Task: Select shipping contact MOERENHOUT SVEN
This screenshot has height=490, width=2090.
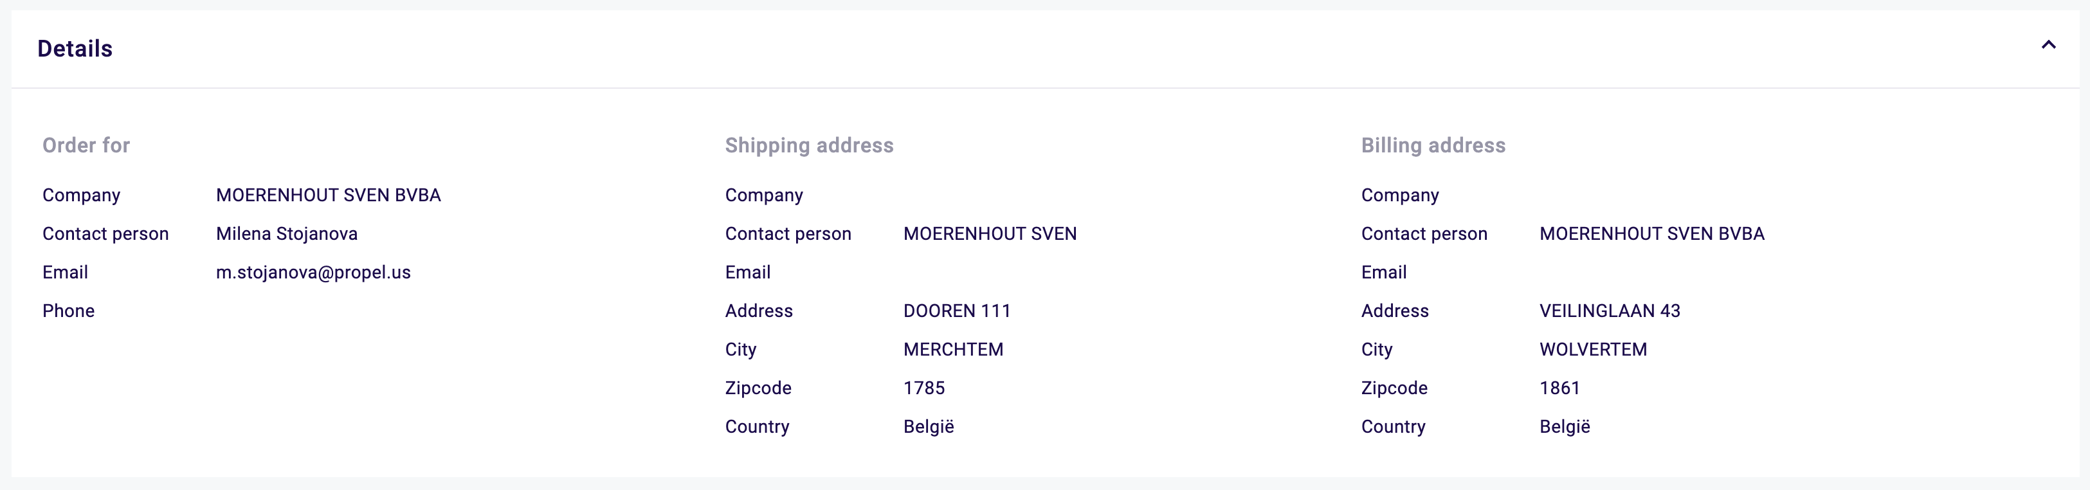Action: click(x=990, y=233)
